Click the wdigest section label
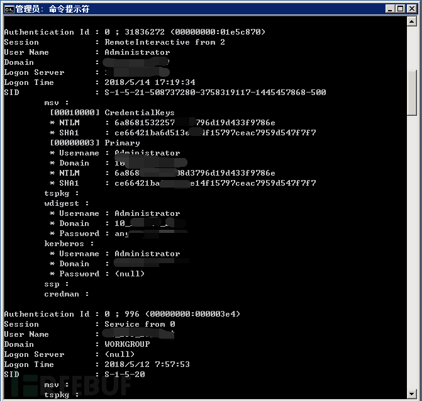This screenshot has height=401, width=422. pyautogui.click(x=62, y=203)
